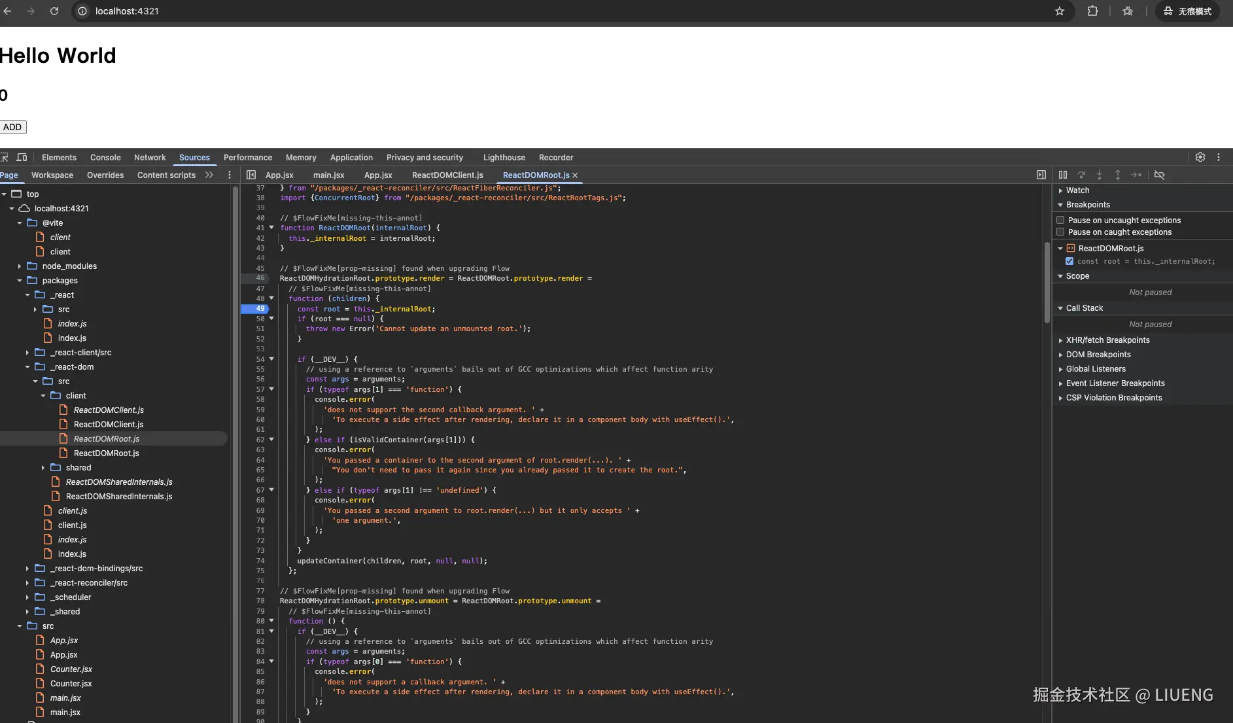The image size is (1233, 723).
Task: Click the pause script execution icon
Action: (x=1063, y=175)
